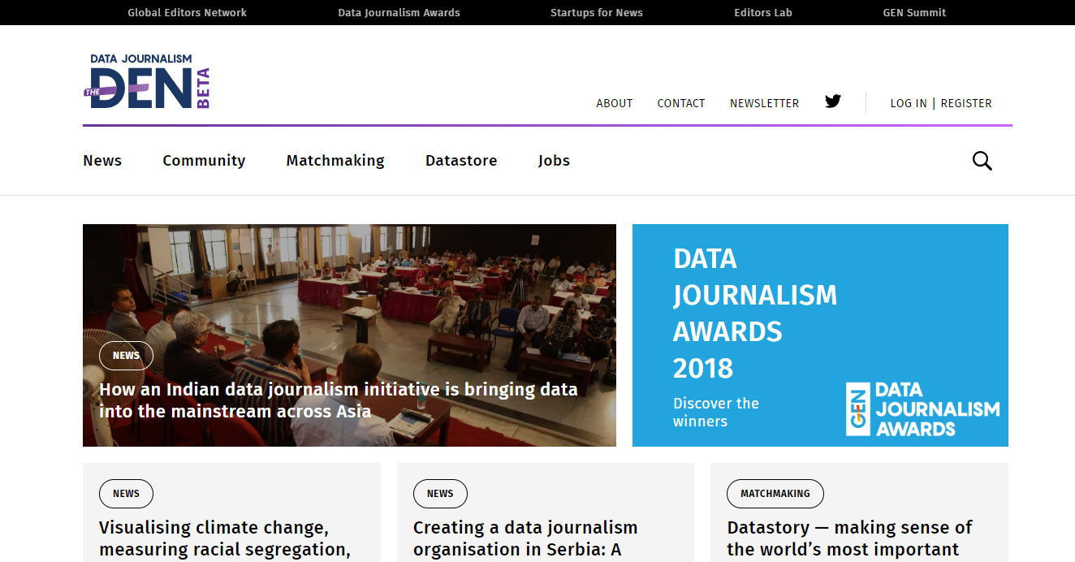Open the Datastory making sense article
The height and width of the screenshot is (562, 1075).
pos(849,538)
